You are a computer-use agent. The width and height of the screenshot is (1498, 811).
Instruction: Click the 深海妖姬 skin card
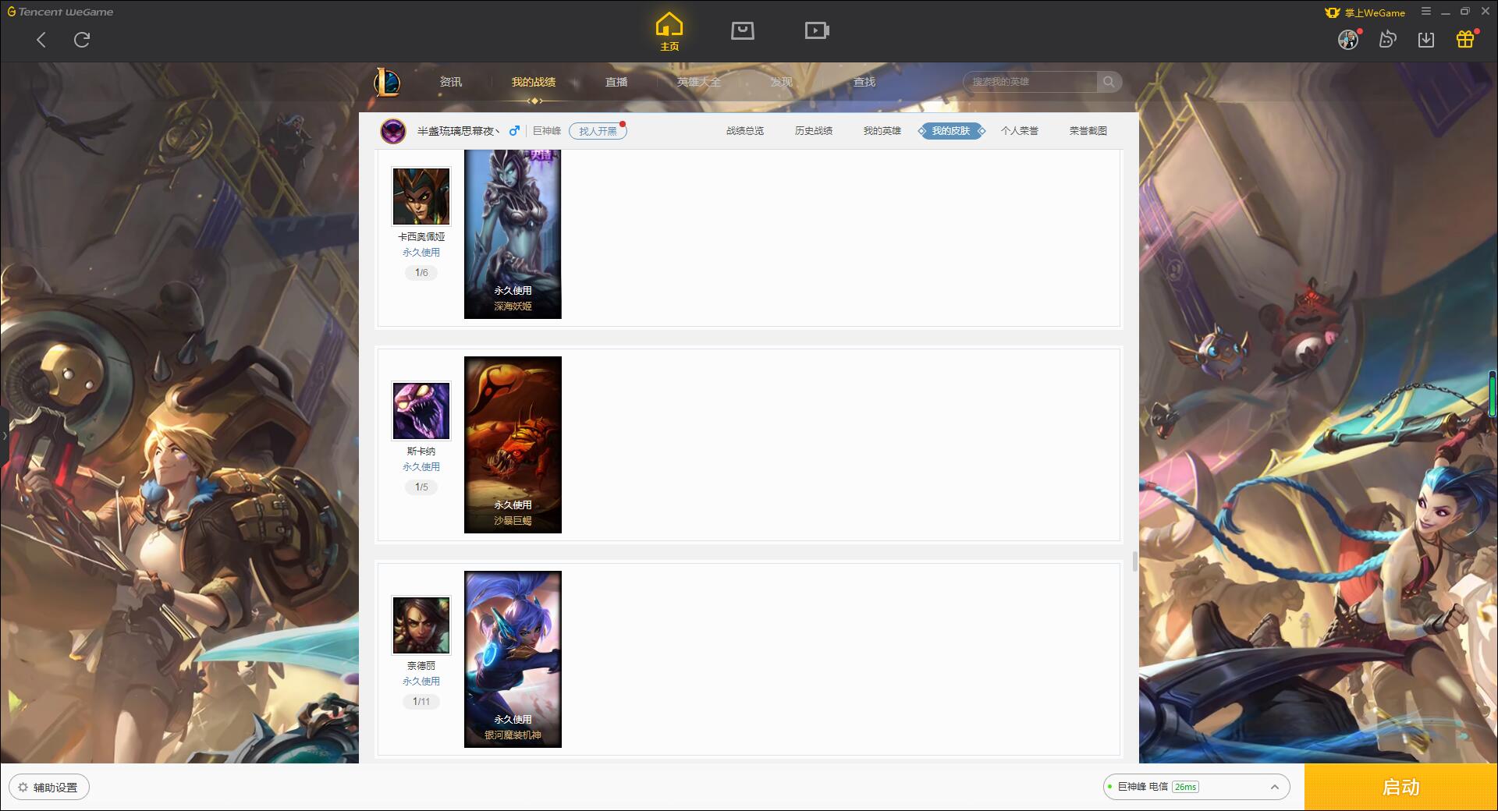513,234
